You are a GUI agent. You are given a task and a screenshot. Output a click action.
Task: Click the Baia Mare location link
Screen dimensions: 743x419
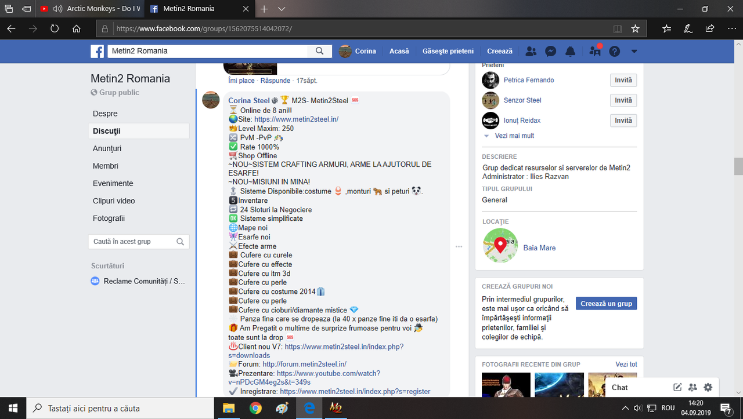pyautogui.click(x=539, y=247)
